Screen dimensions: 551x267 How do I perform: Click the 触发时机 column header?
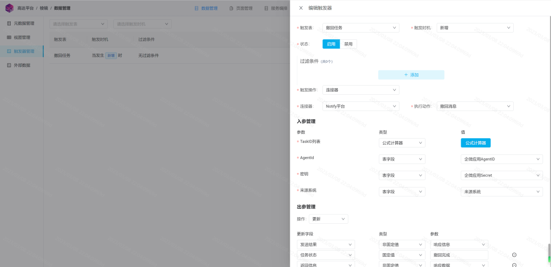tap(100, 40)
